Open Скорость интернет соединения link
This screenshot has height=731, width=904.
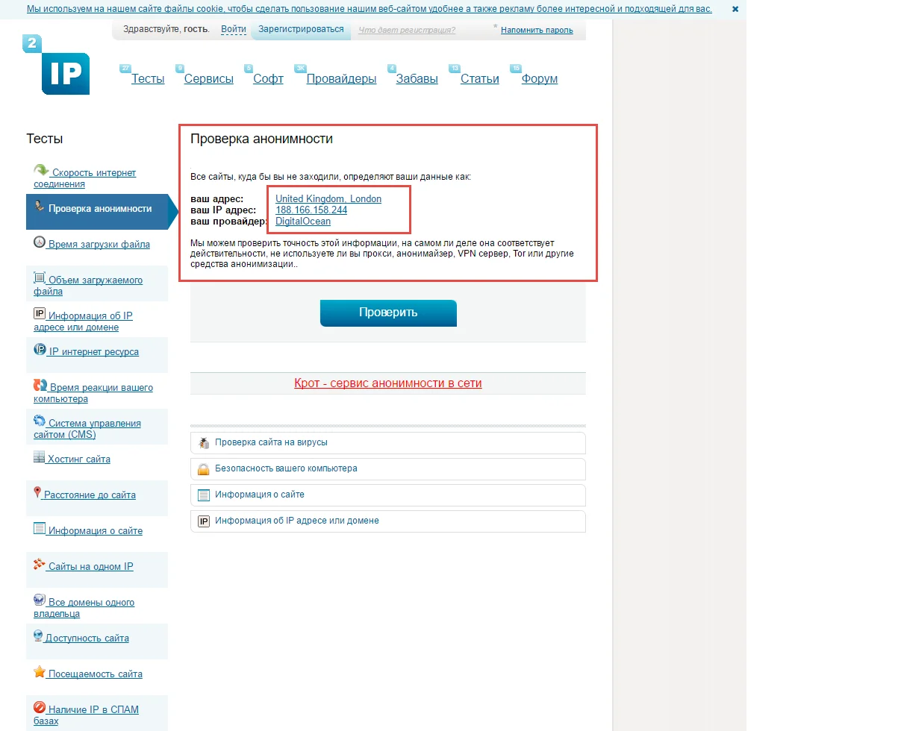tap(85, 178)
